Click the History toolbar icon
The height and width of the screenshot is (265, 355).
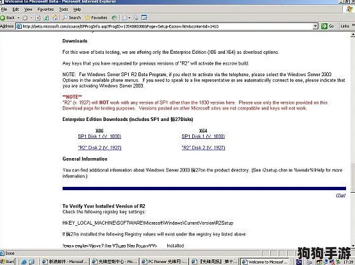114,18
